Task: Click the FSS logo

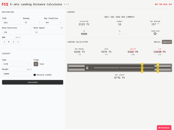Action: point(5,4)
